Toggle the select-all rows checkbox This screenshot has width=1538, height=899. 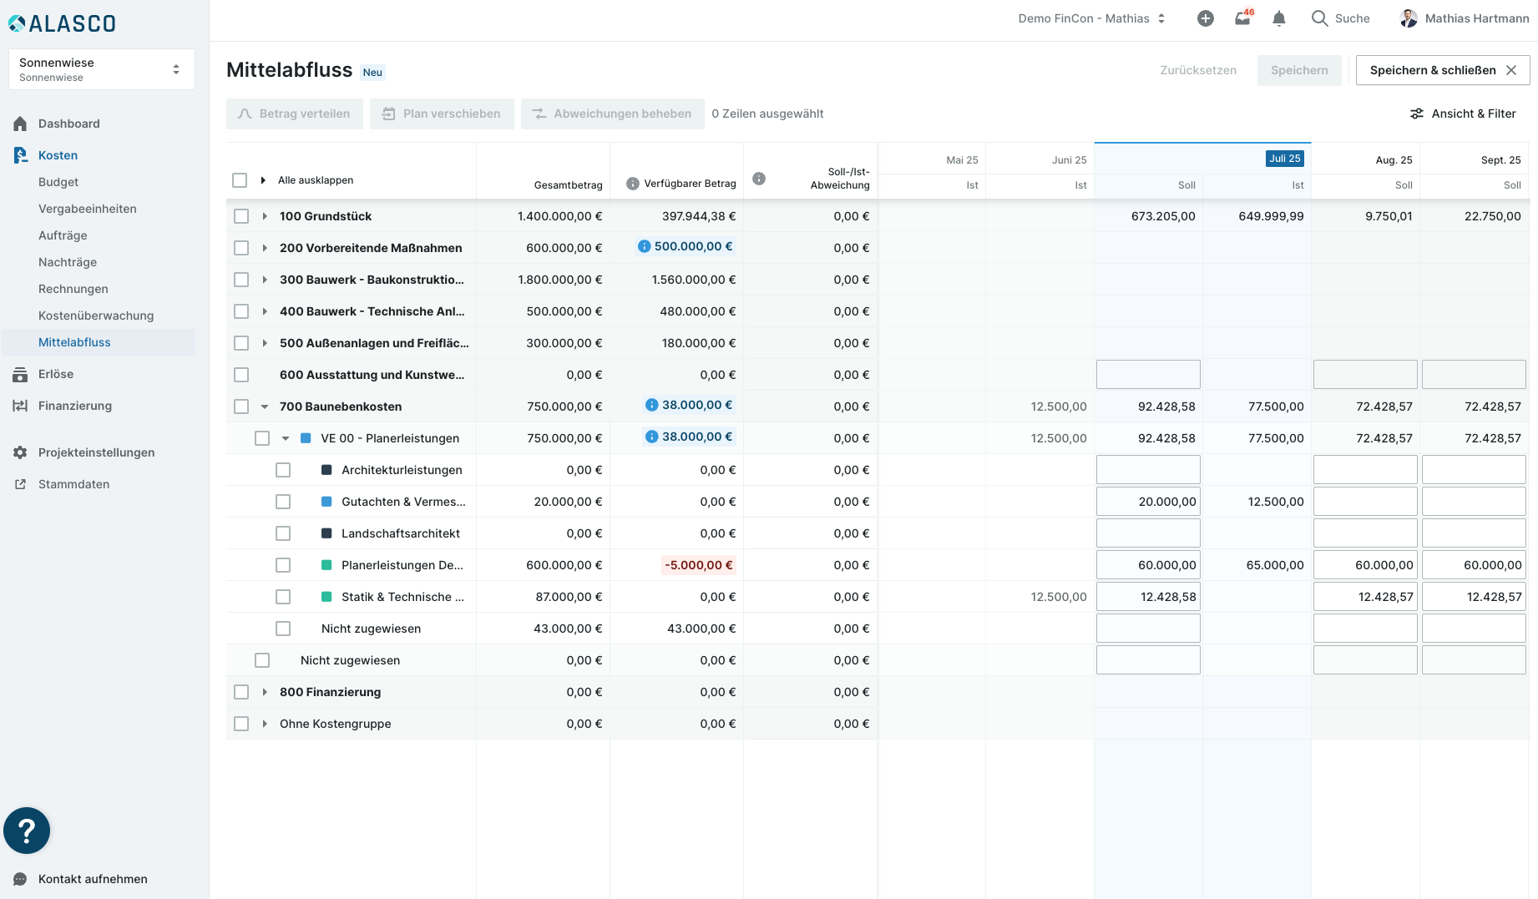[x=240, y=180]
